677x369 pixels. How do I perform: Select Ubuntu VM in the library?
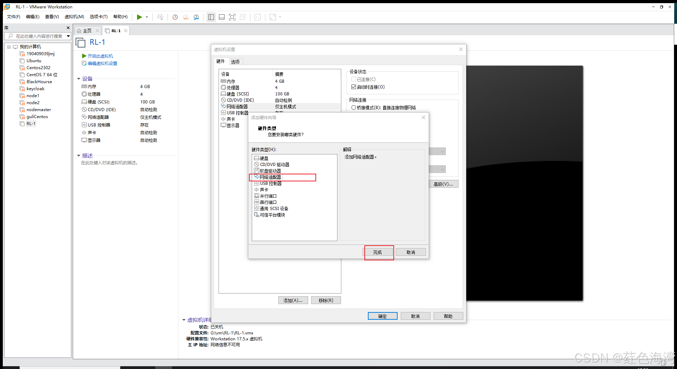(x=34, y=61)
